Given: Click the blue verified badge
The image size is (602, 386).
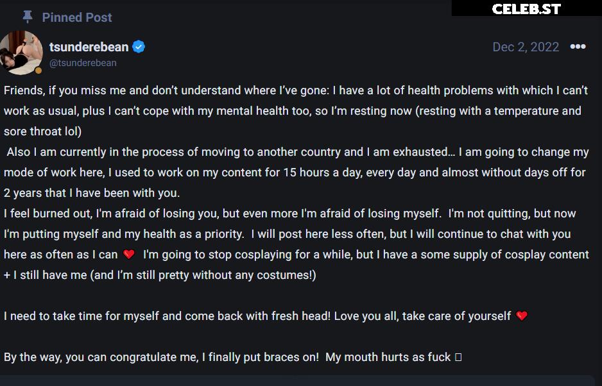Looking at the screenshot, I should pos(139,47).
